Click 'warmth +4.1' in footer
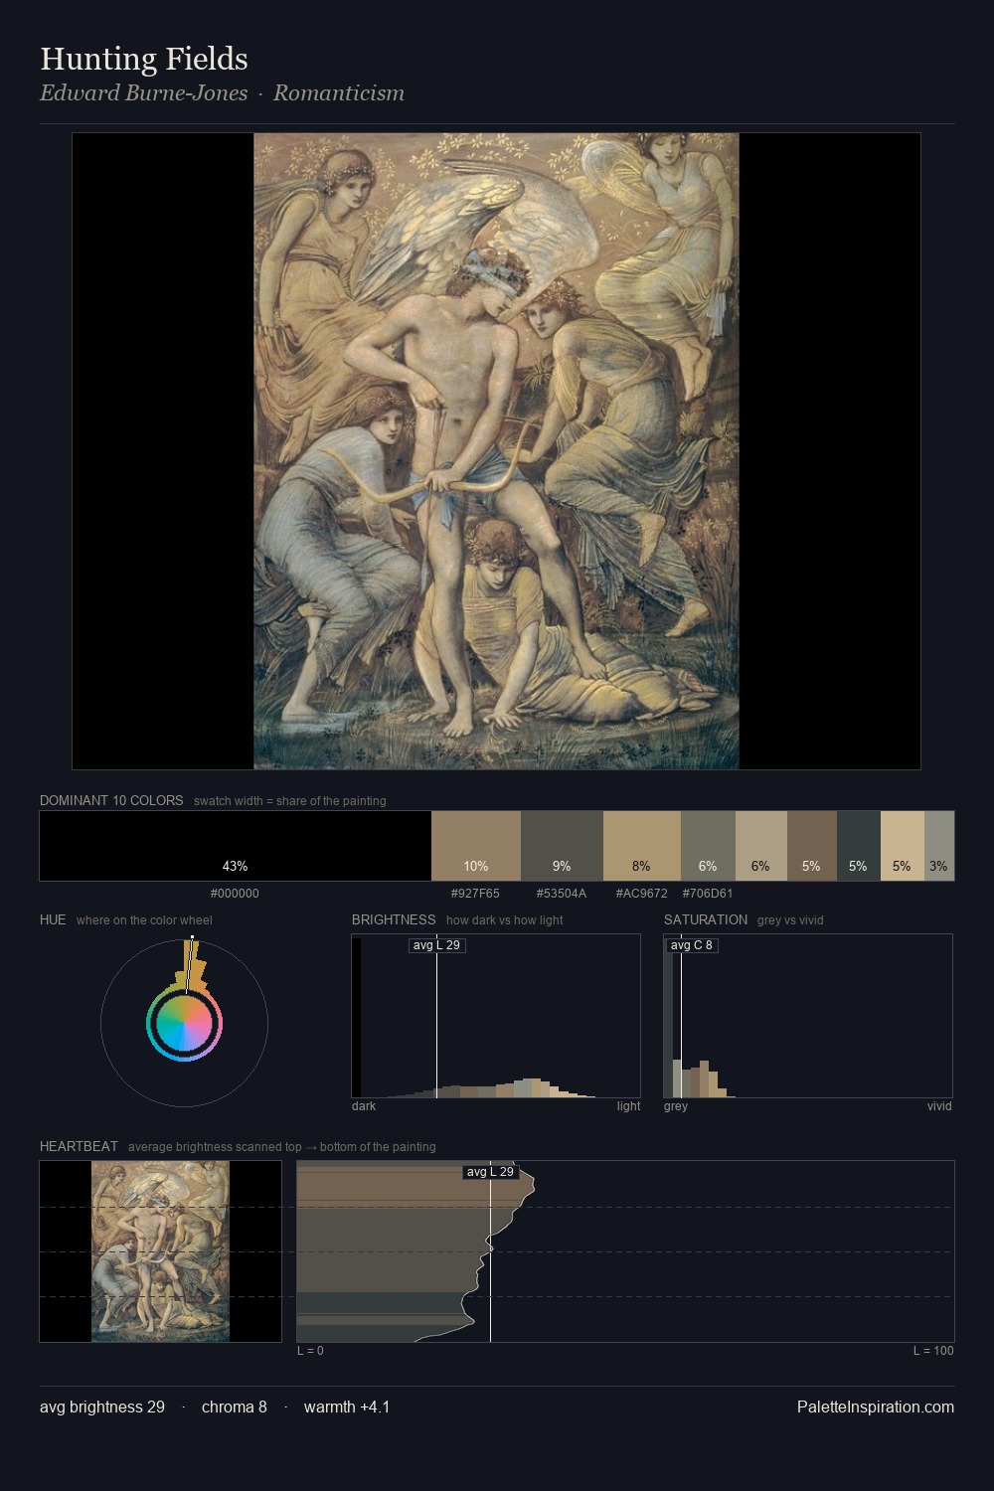 (347, 1407)
